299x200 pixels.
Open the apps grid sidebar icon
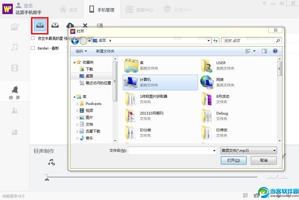click(x=15, y=132)
